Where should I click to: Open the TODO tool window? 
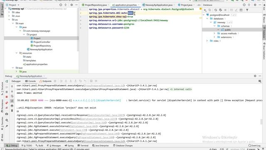[x=27, y=145]
